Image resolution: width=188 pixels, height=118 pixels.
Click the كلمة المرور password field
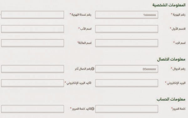pos(127,109)
